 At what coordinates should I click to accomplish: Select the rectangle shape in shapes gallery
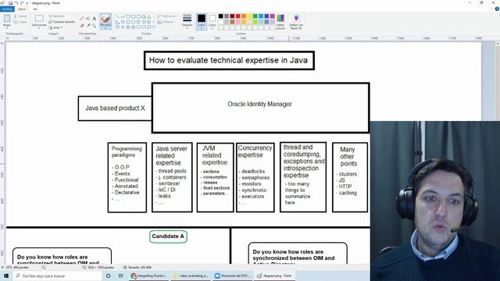point(134,16)
